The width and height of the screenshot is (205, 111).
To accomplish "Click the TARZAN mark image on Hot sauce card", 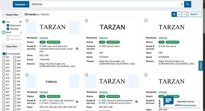I will coord(171,27).
